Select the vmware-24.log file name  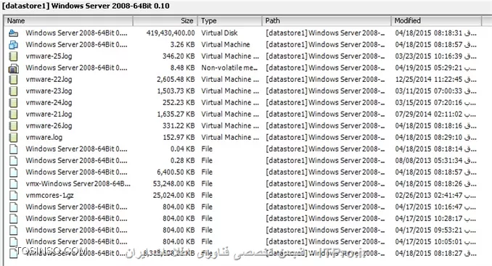[x=49, y=102]
